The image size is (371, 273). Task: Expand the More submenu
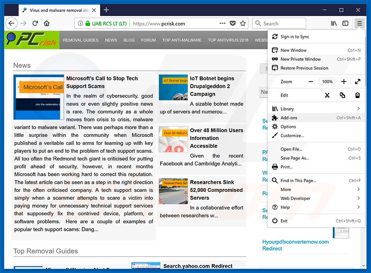[316, 190]
